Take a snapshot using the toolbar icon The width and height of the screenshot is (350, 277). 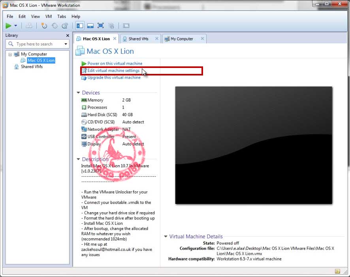coord(44,26)
